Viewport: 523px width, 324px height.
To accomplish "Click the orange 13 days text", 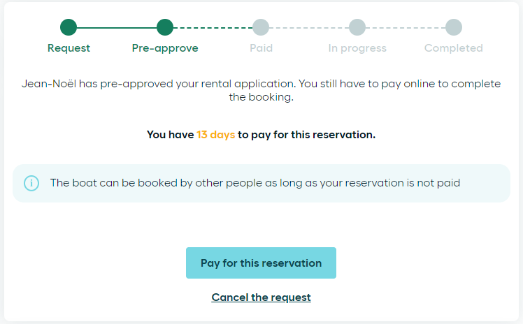I will (216, 135).
